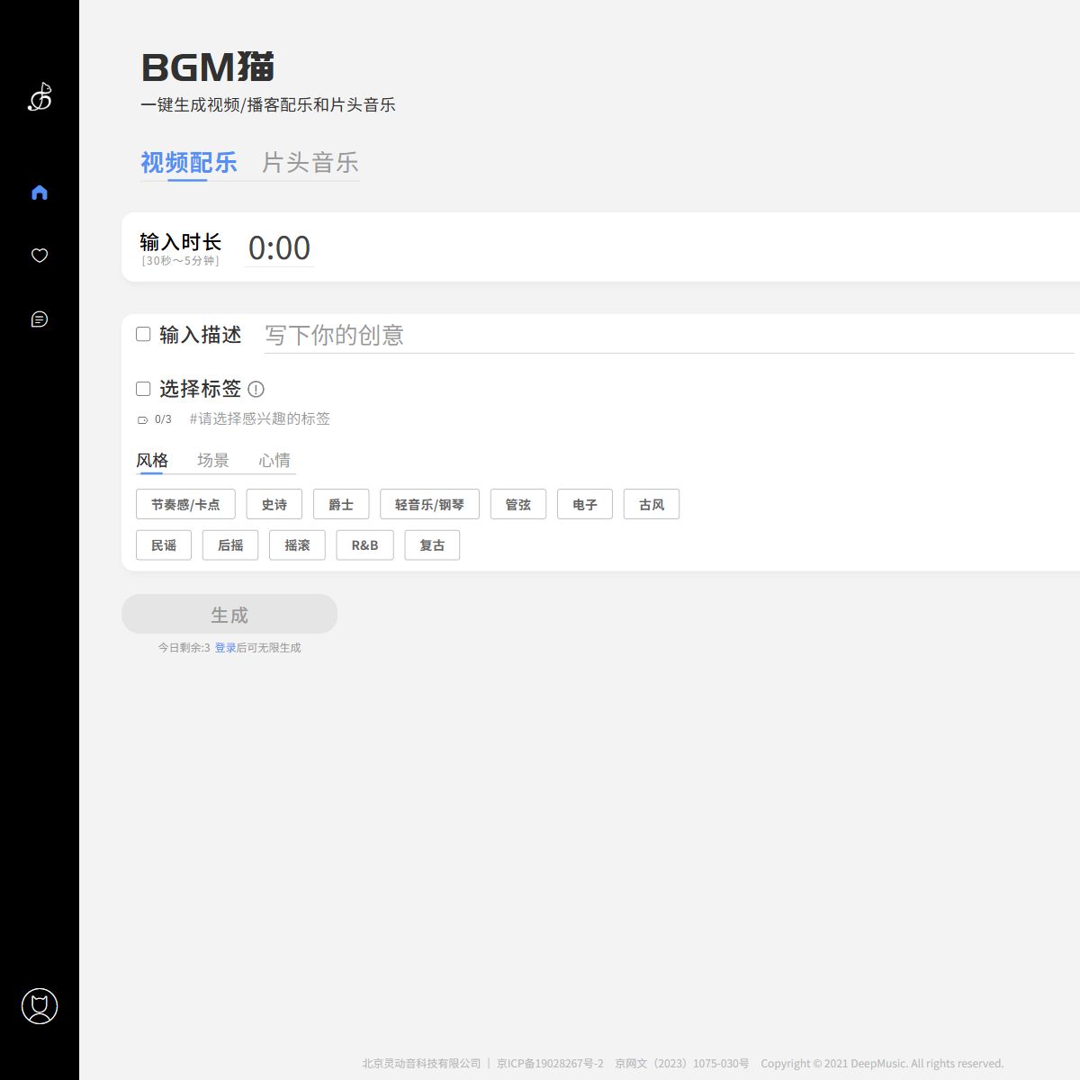This screenshot has width=1080, height=1080.
Task: Choose the 轻音乐/钢琴 style tag
Action: [429, 505]
